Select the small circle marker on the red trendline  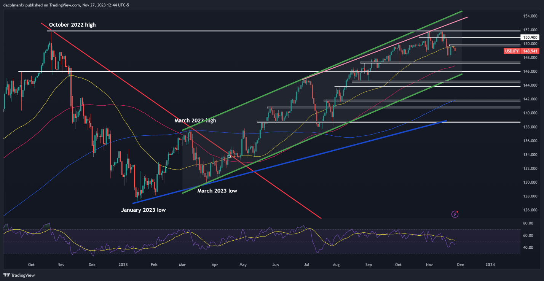(x=229, y=156)
